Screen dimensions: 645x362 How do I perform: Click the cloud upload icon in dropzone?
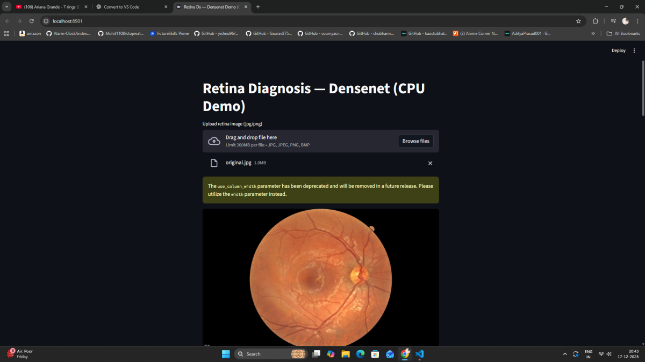click(214, 141)
